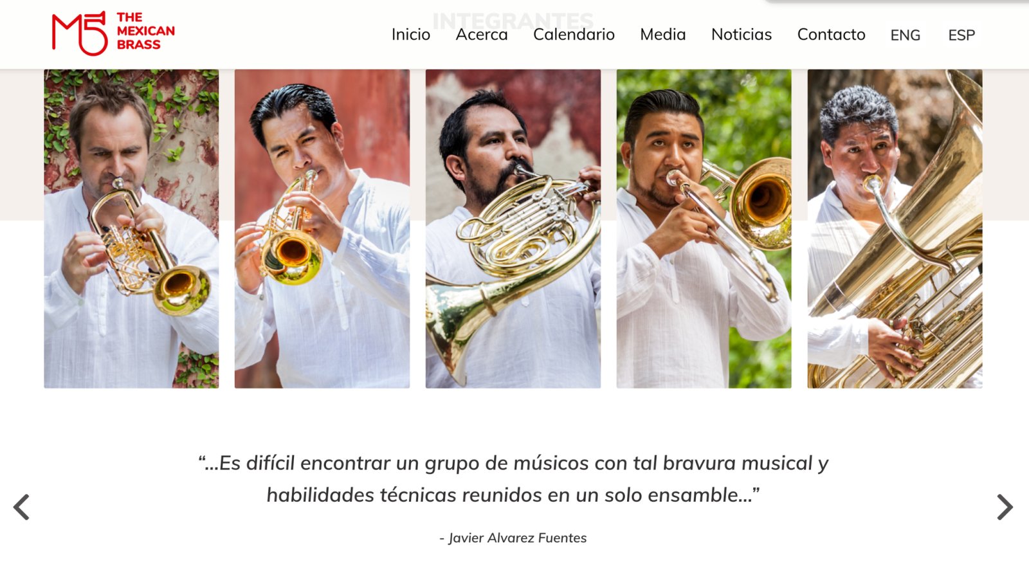Switch language to ENG
The image size is (1029, 564).
(x=905, y=35)
